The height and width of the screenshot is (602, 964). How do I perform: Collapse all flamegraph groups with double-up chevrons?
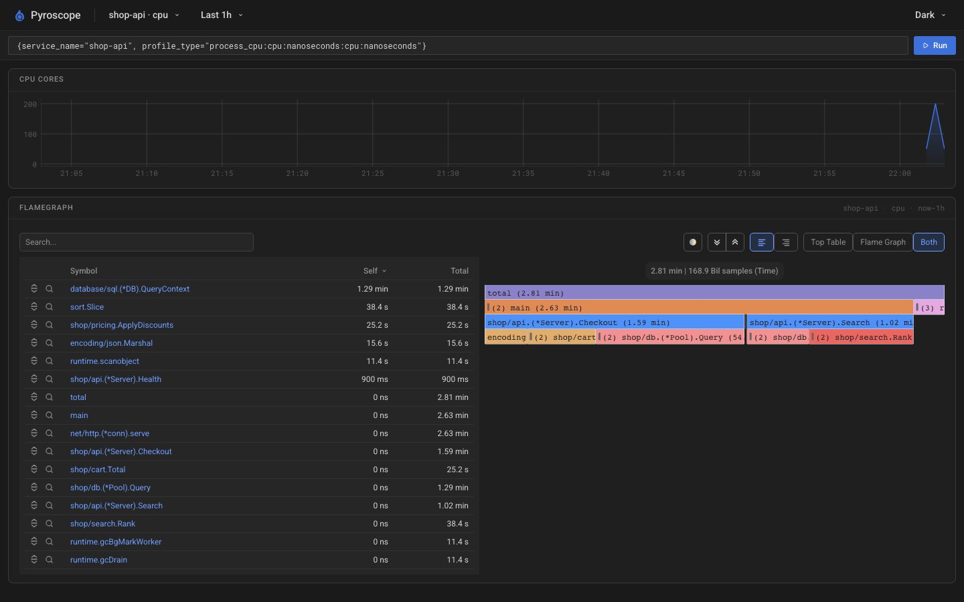pyautogui.click(x=735, y=242)
